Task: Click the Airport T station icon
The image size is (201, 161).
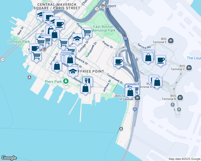Action: (103, 6)
